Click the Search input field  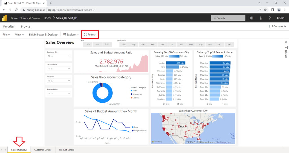point(228,18)
